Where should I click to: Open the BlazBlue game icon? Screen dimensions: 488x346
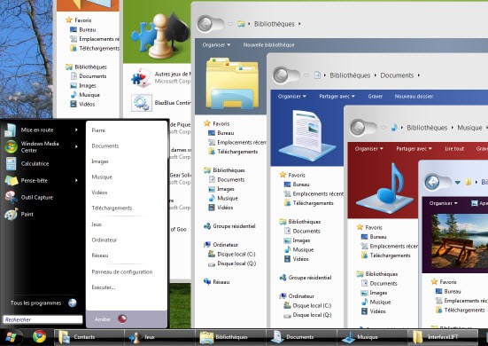pyautogui.click(x=142, y=103)
